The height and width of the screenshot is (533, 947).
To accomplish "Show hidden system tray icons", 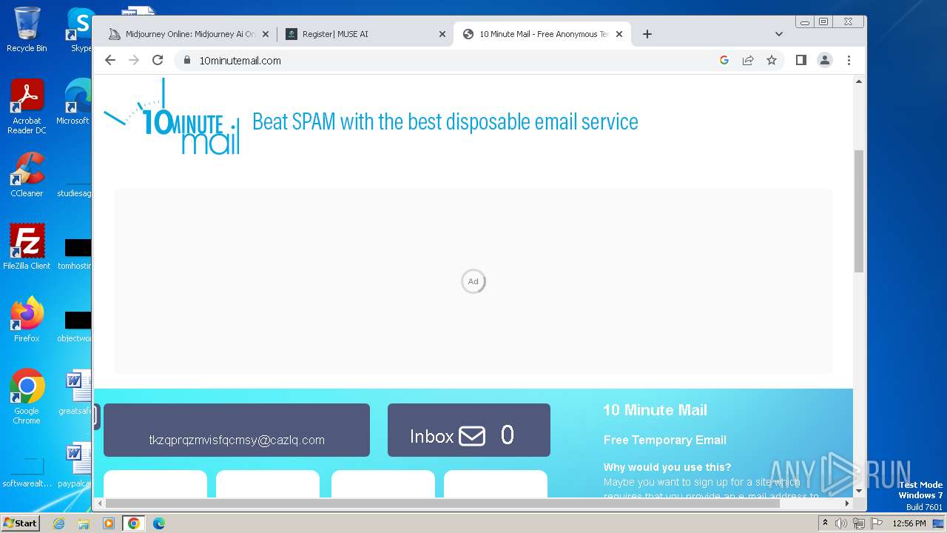I will [x=825, y=523].
